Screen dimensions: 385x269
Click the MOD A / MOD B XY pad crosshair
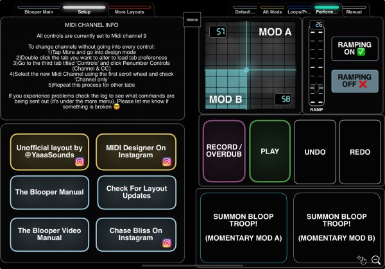[x=246, y=70]
